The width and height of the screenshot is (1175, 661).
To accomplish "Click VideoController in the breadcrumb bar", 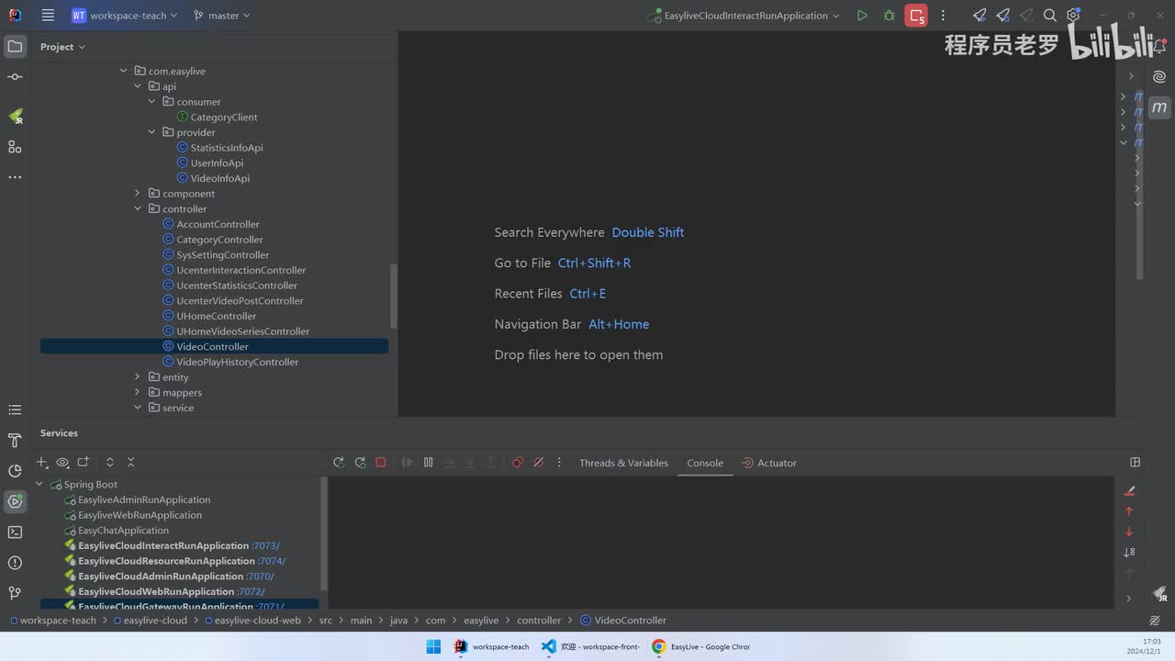I will 623,621.
